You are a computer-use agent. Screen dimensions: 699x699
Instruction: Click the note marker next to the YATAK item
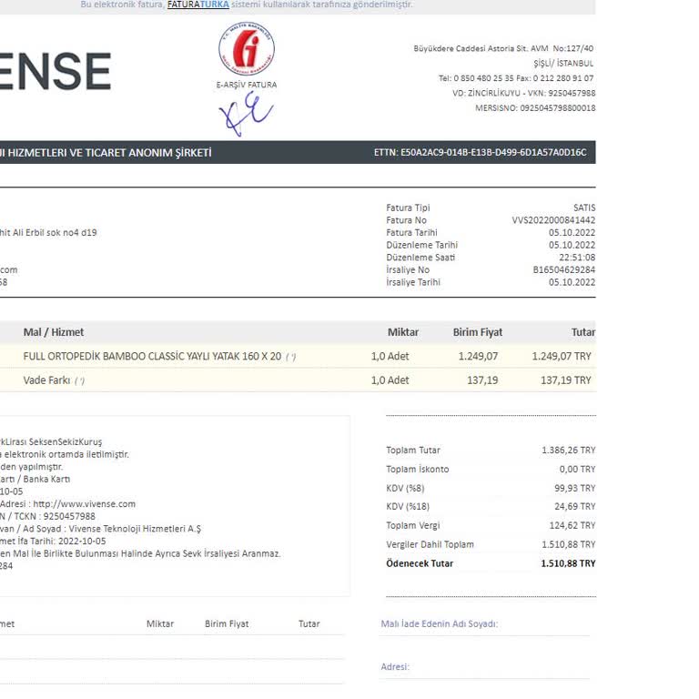[x=290, y=357]
